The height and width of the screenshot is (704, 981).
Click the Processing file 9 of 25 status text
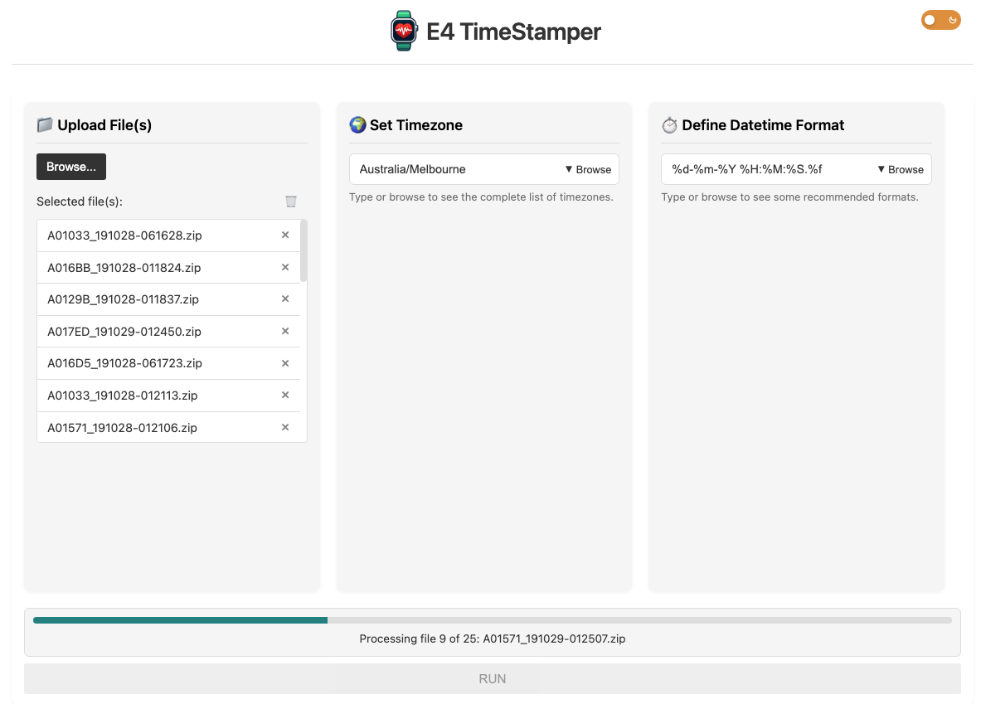493,639
